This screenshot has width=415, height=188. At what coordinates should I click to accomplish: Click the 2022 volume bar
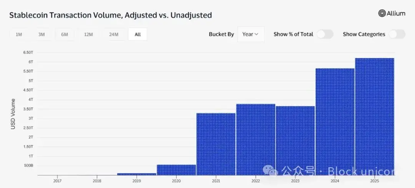pos(256,140)
